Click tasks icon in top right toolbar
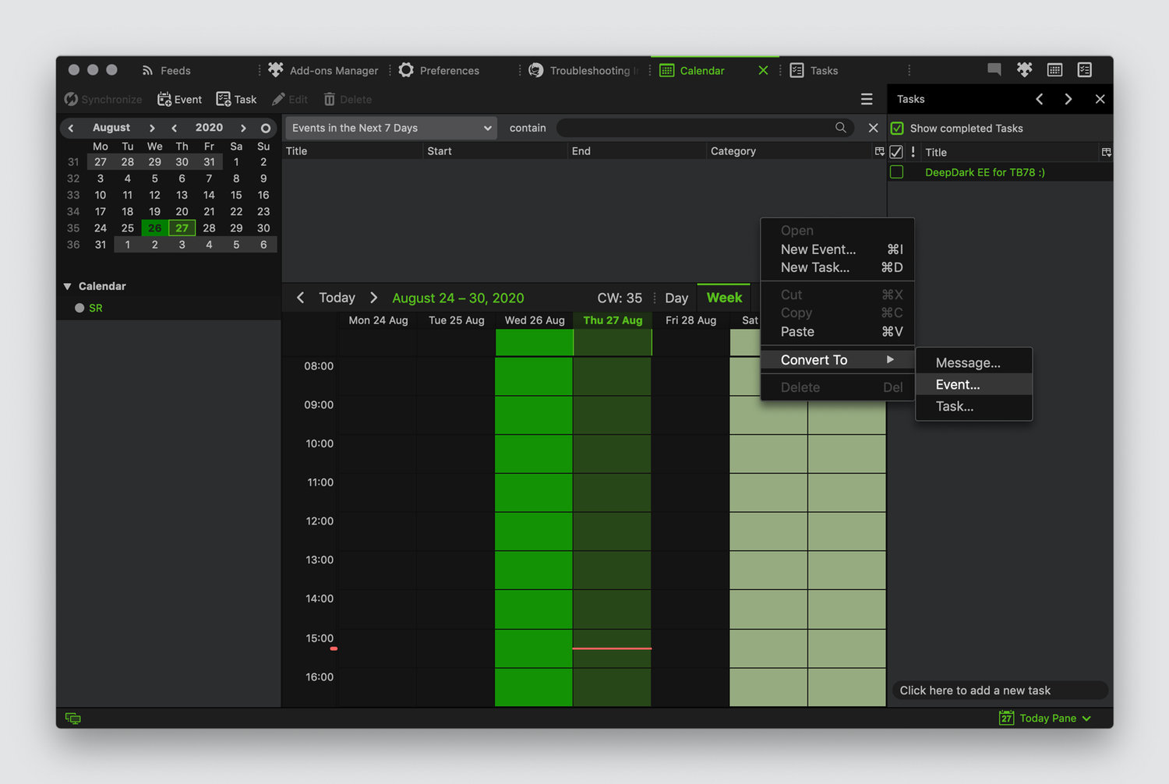This screenshot has width=1169, height=784. tap(1085, 69)
